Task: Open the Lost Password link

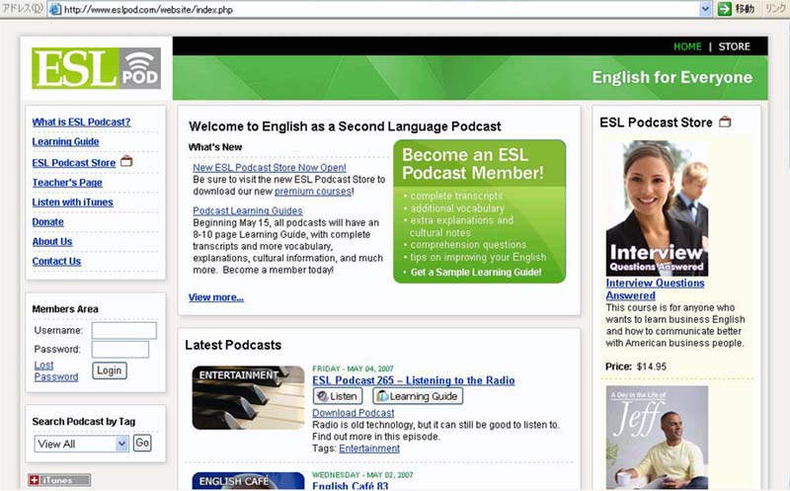Action: coord(56,371)
